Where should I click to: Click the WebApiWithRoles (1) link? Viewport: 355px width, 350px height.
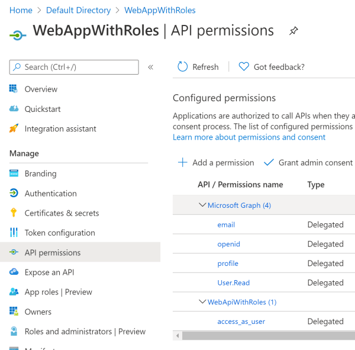pos(242,302)
